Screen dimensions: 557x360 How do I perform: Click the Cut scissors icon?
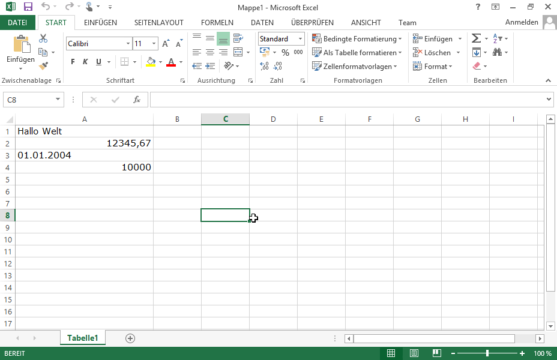click(43, 38)
